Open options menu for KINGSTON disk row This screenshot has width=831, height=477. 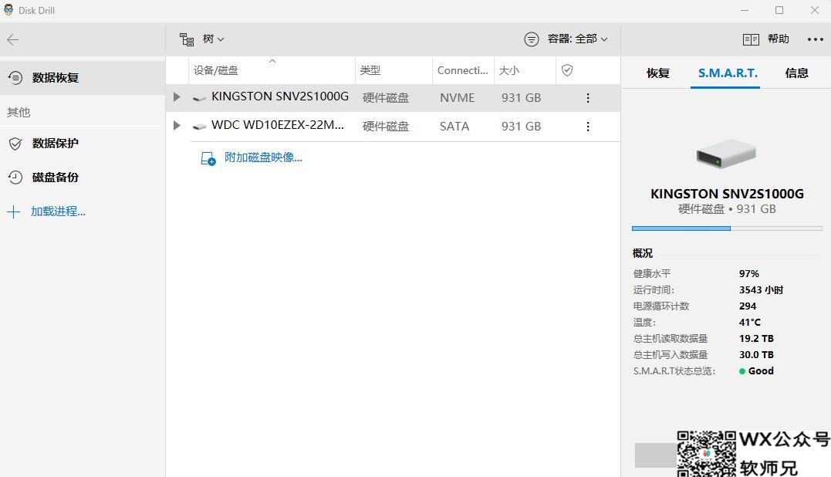(588, 98)
